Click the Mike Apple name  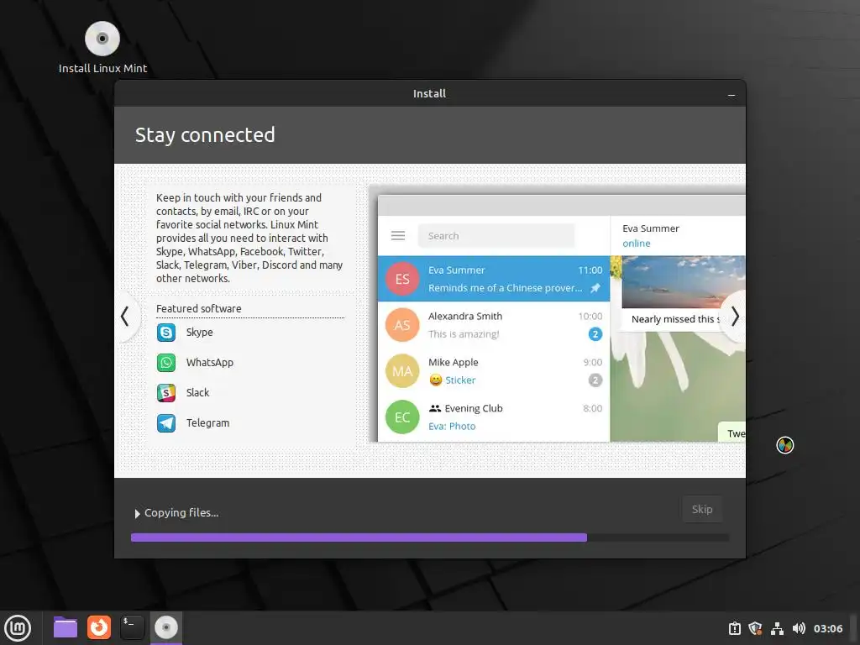pyautogui.click(x=453, y=362)
